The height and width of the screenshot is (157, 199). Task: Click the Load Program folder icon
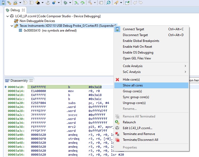point(15,3)
